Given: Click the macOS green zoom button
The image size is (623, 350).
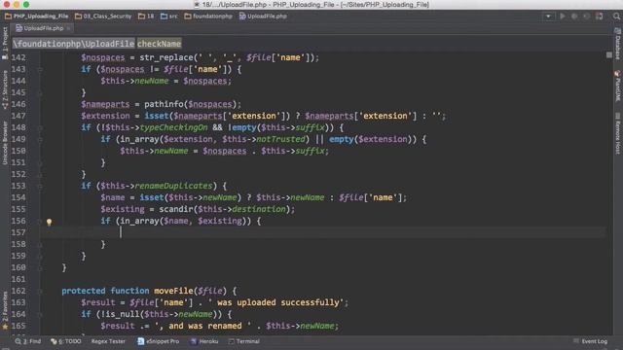Looking at the screenshot, I should [26, 4].
